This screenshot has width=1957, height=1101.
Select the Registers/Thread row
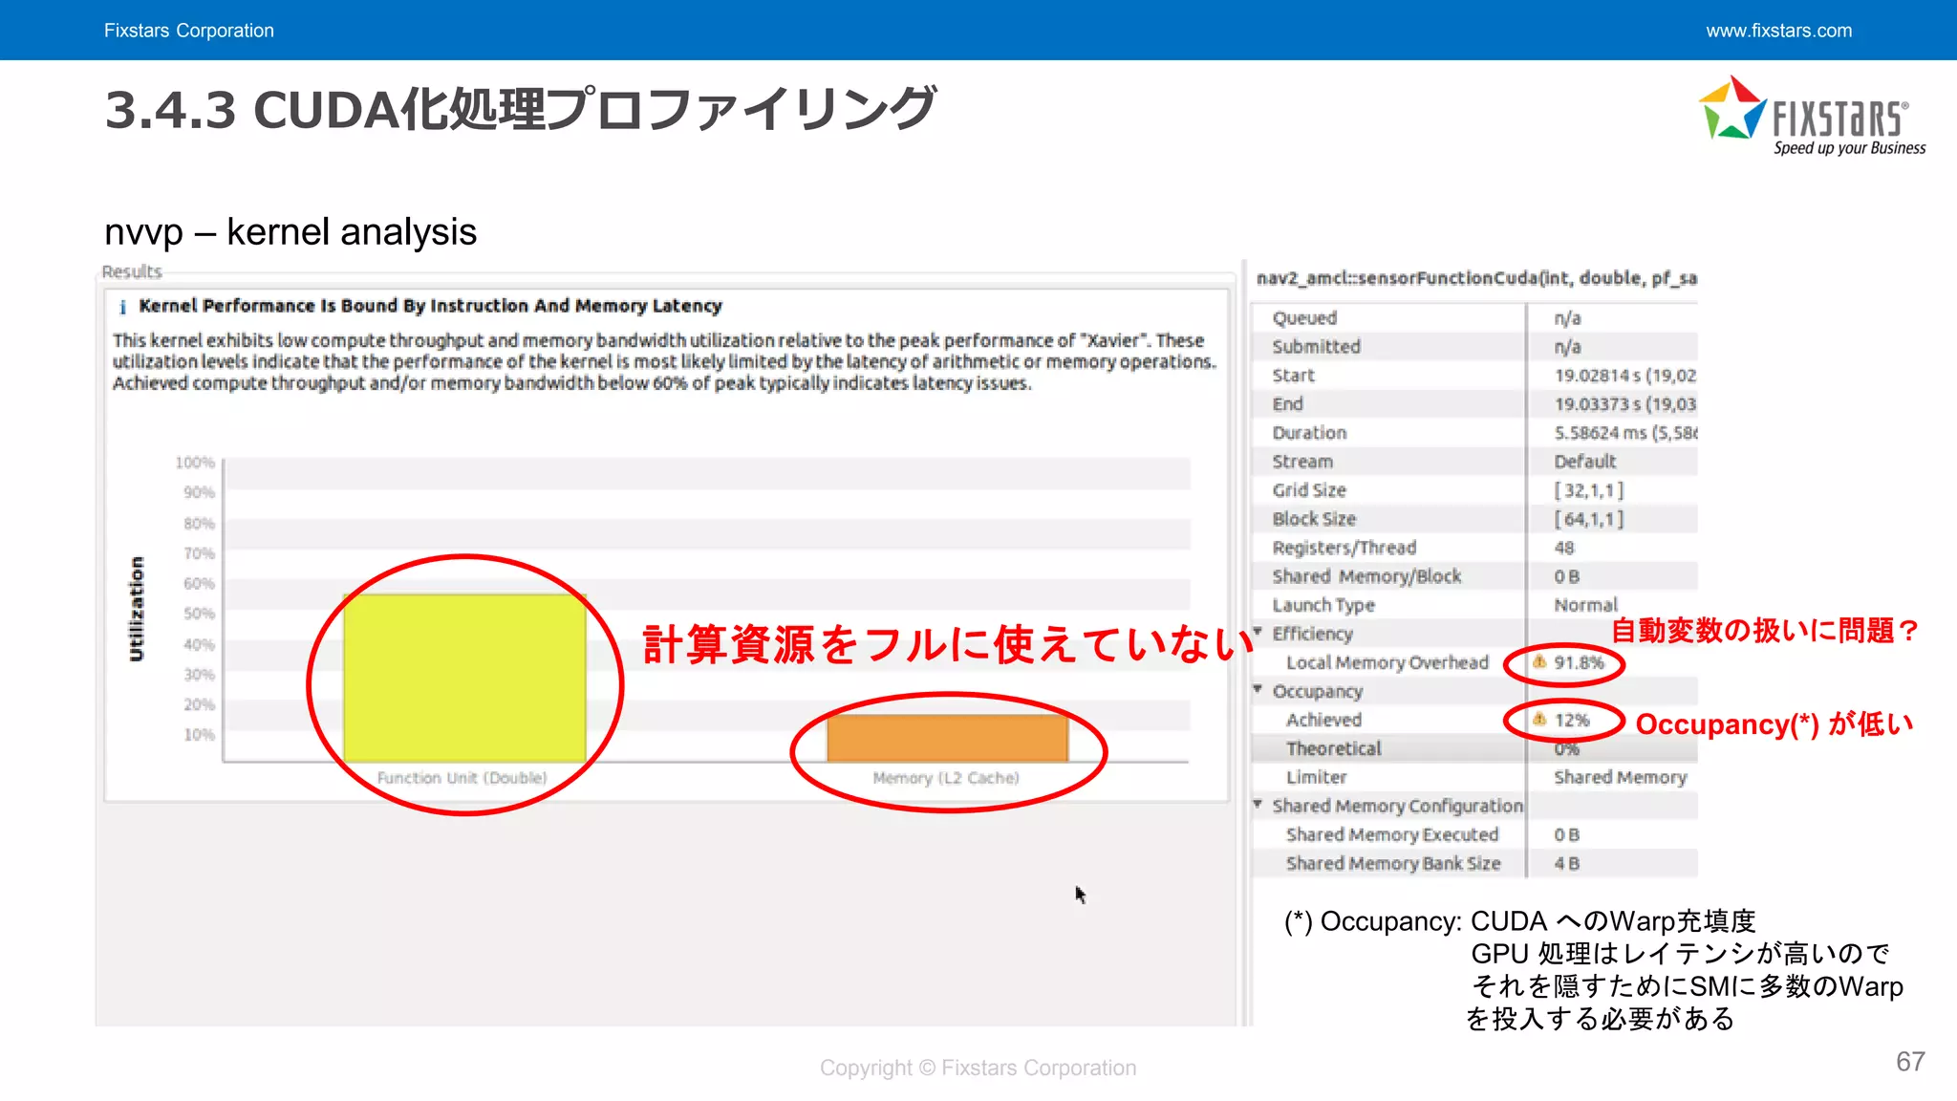pos(1474,547)
